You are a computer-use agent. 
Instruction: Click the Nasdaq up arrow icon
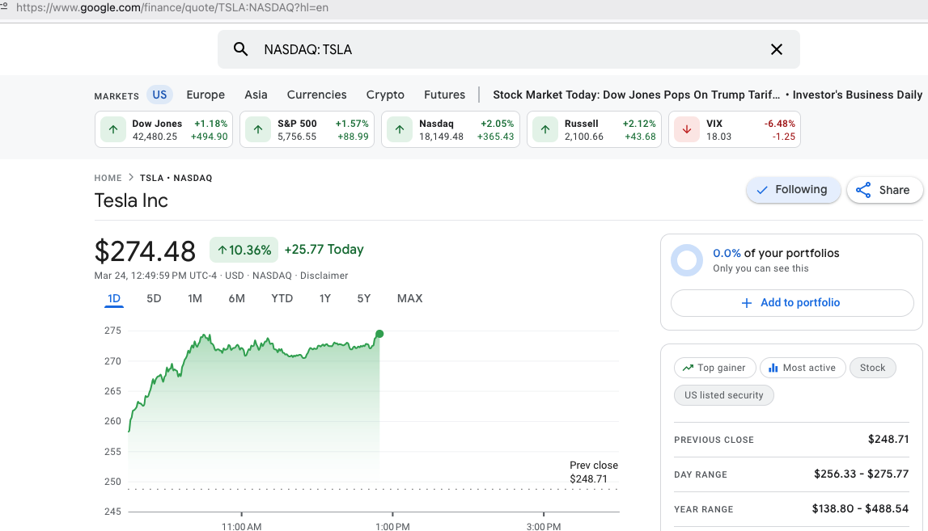tap(400, 129)
